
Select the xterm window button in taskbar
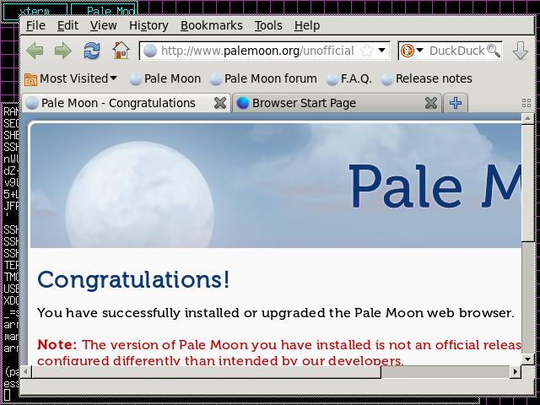[x=35, y=11]
